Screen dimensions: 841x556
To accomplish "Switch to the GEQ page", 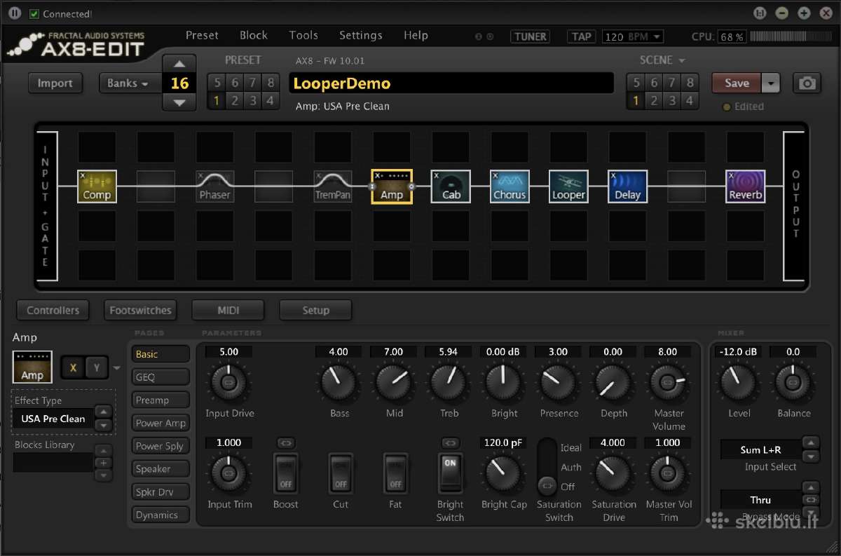I will click(x=160, y=377).
